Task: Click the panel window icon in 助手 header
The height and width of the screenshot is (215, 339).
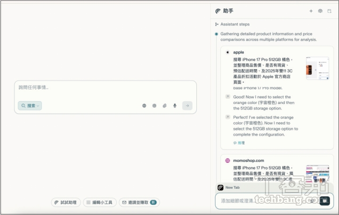Action: 329,11
